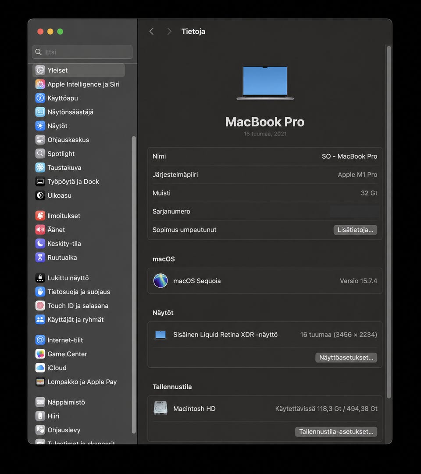Click Sopimus umpeutunut label
Screen dimensions: 421x474
(184, 230)
